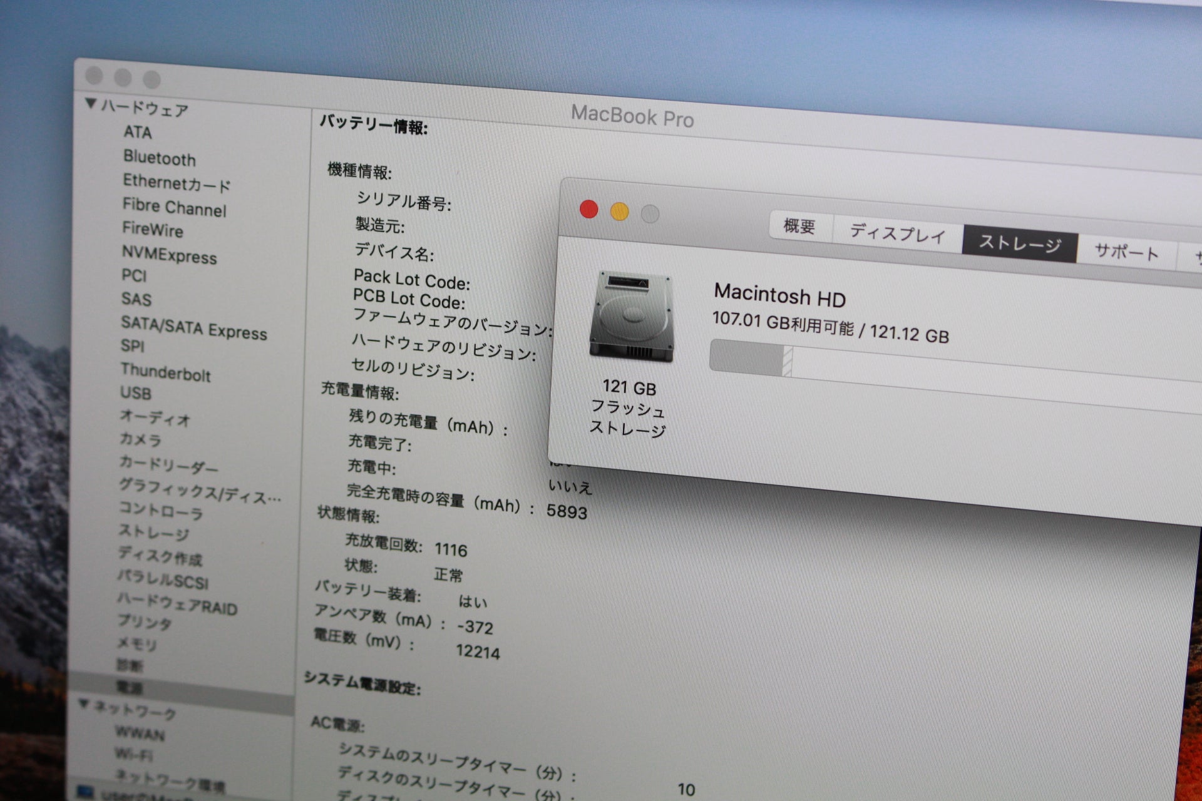Click the 107.01 GB利用可能 text

[783, 323]
